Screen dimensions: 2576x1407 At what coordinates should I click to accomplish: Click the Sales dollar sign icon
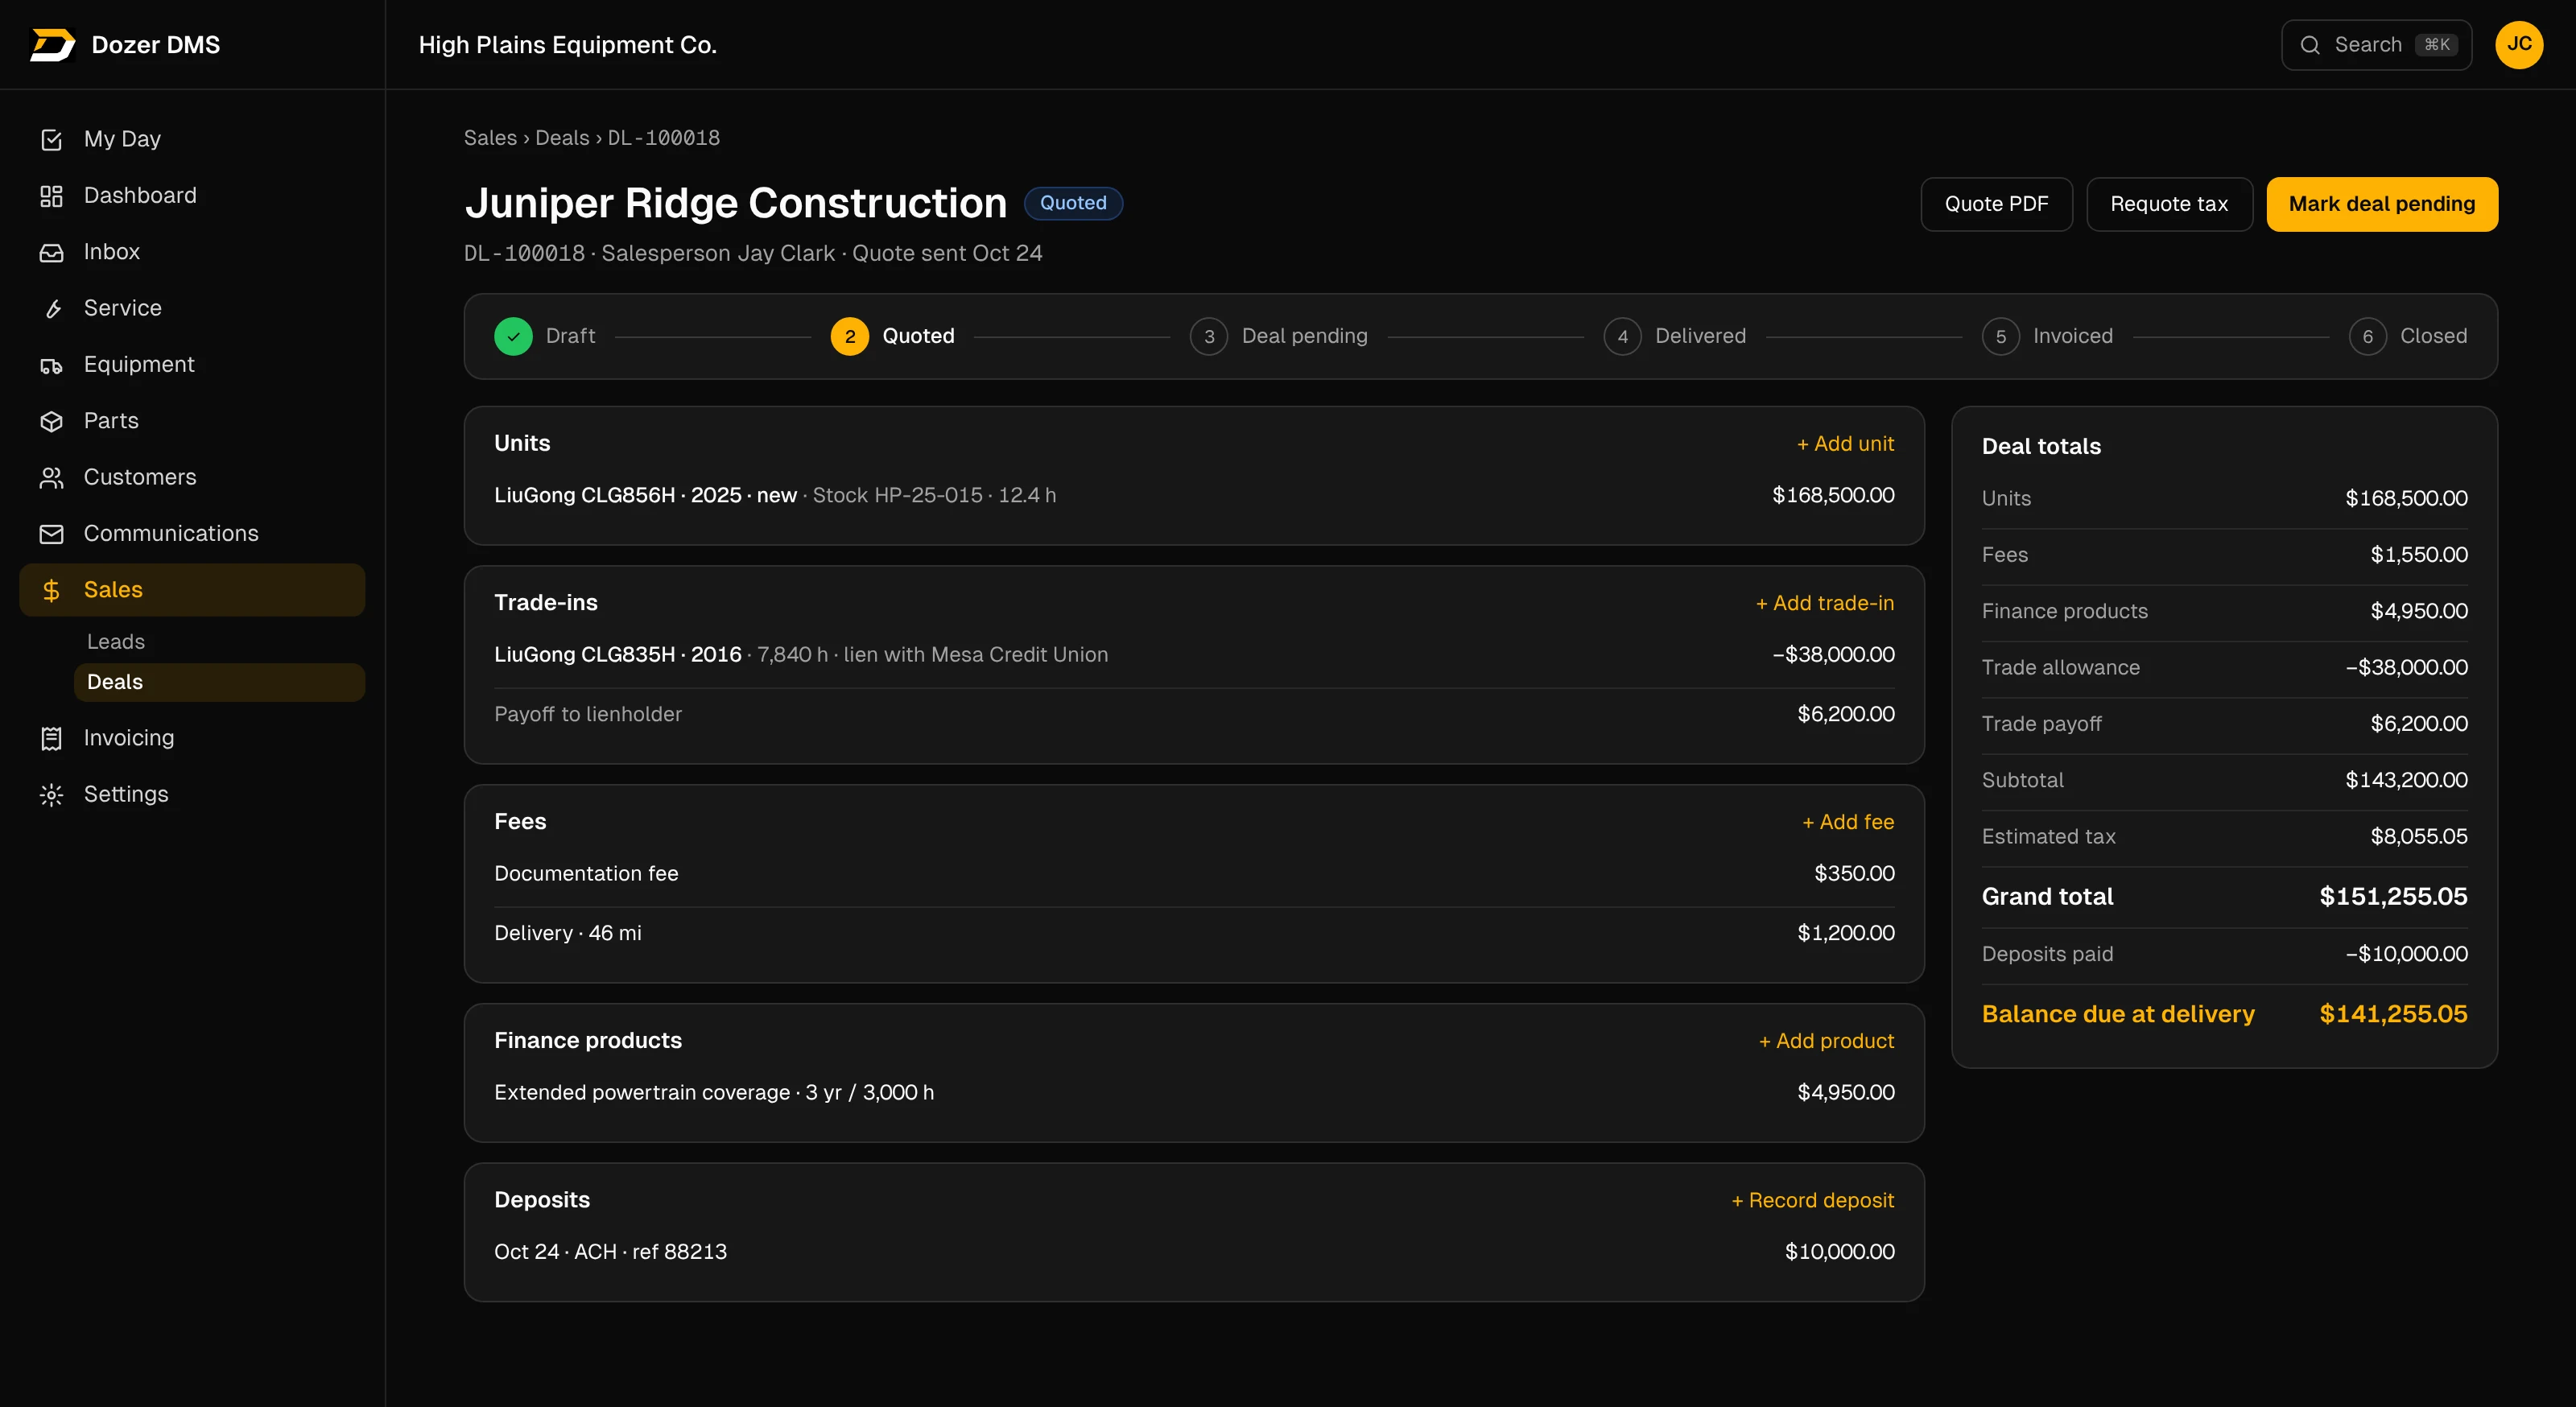pyautogui.click(x=51, y=590)
